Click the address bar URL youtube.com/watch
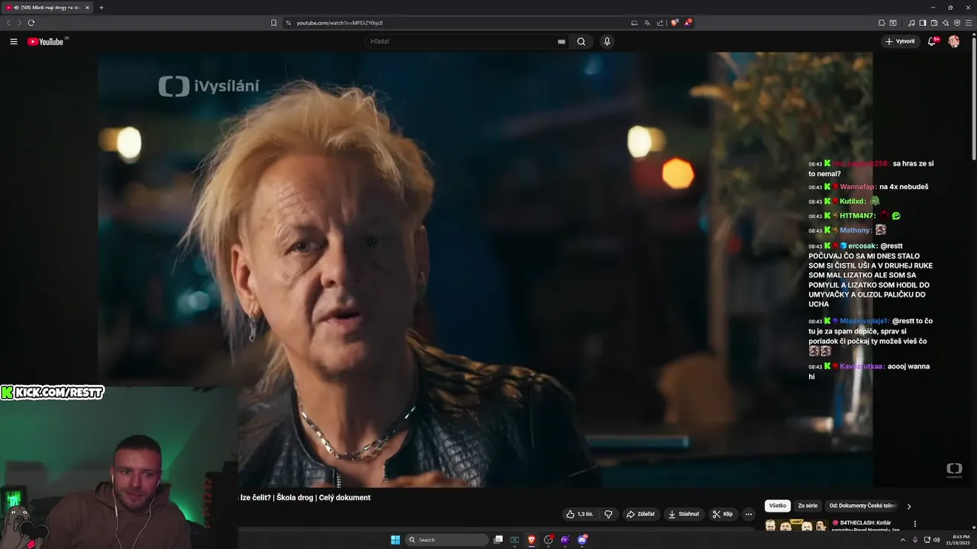 (340, 23)
